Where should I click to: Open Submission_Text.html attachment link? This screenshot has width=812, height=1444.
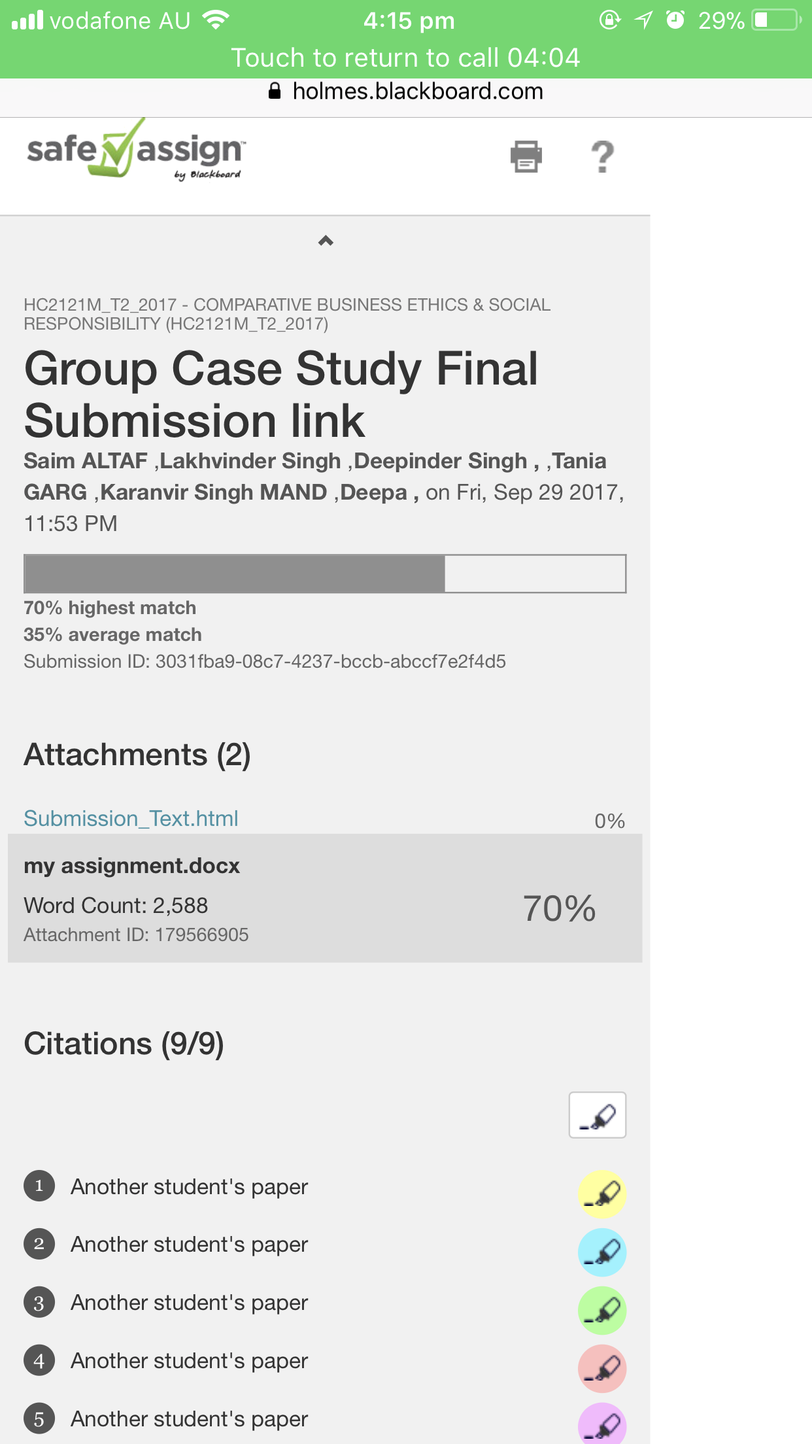(131, 818)
